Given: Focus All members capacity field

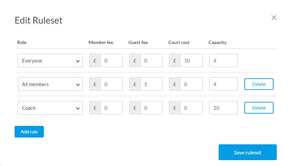Looking at the screenshot, I should click(x=224, y=84).
